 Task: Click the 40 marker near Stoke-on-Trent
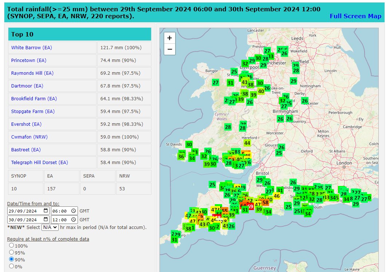261,92
